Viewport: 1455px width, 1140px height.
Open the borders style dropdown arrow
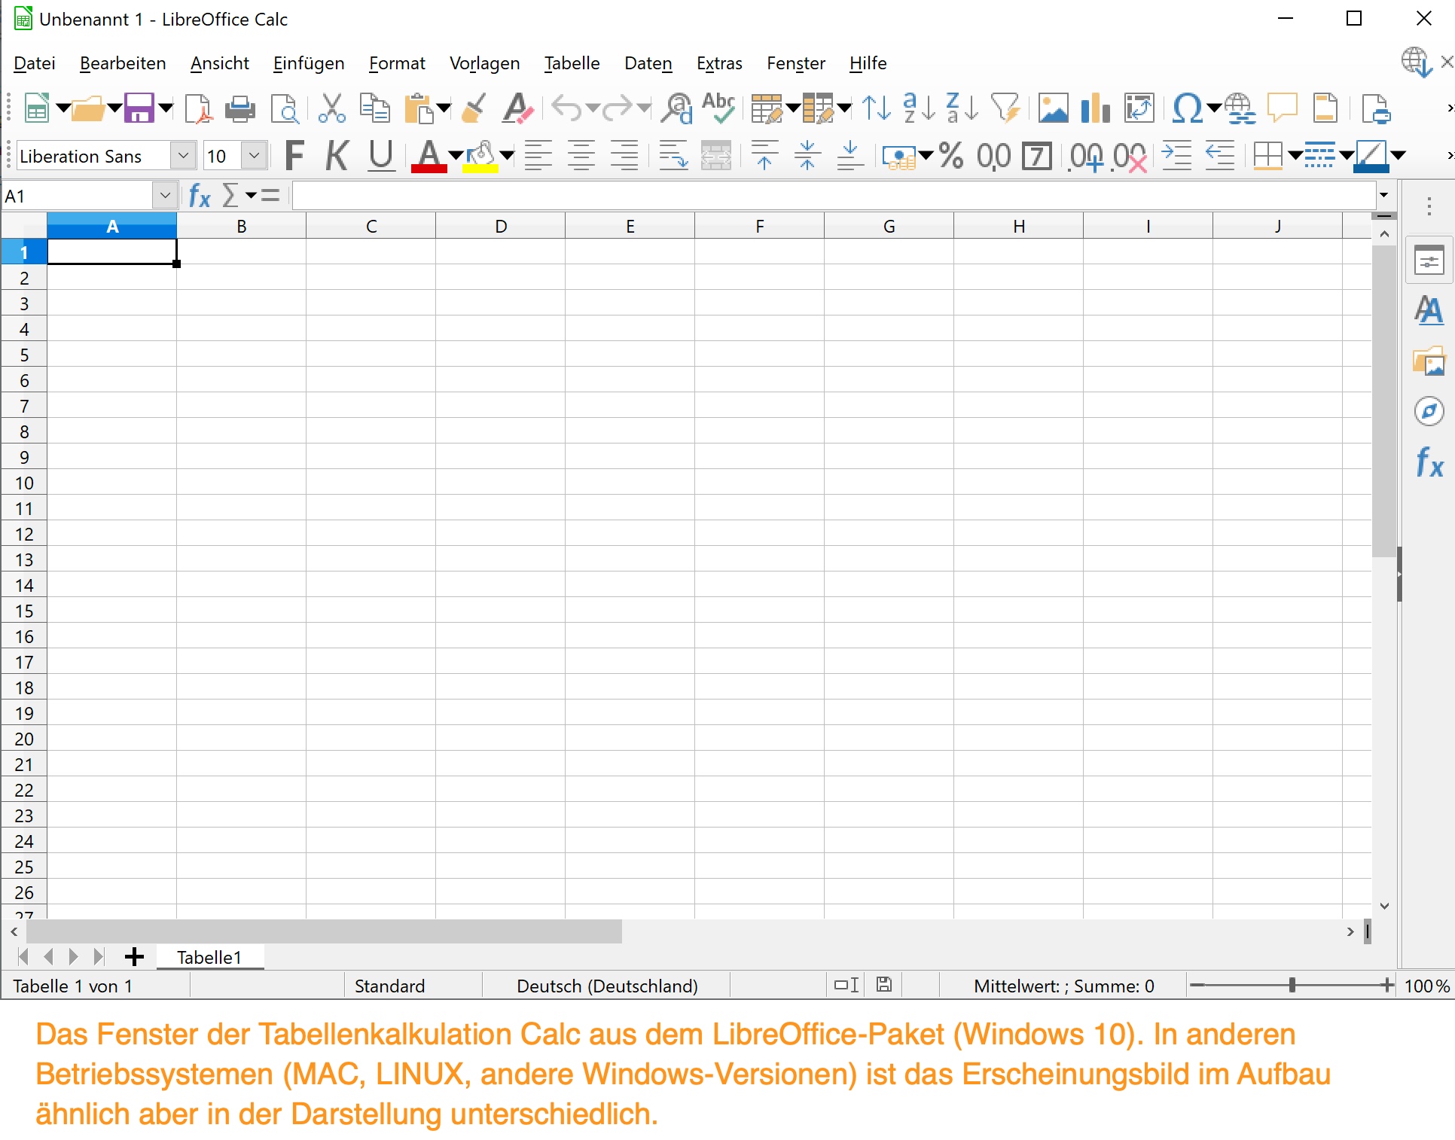coord(1295,156)
